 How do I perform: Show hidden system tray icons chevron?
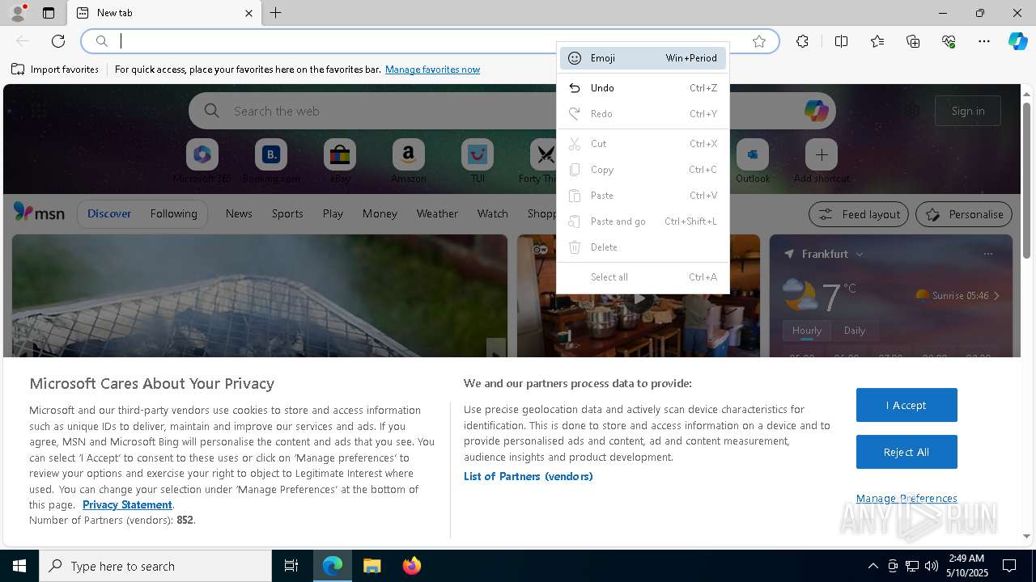tap(873, 566)
